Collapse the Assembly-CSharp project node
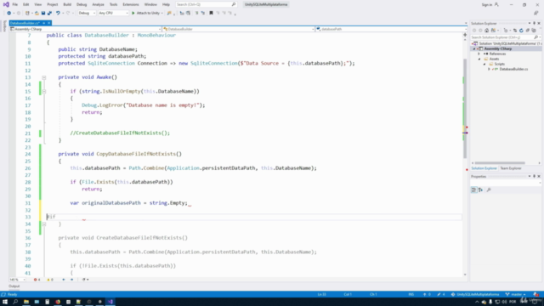 point(474,49)
